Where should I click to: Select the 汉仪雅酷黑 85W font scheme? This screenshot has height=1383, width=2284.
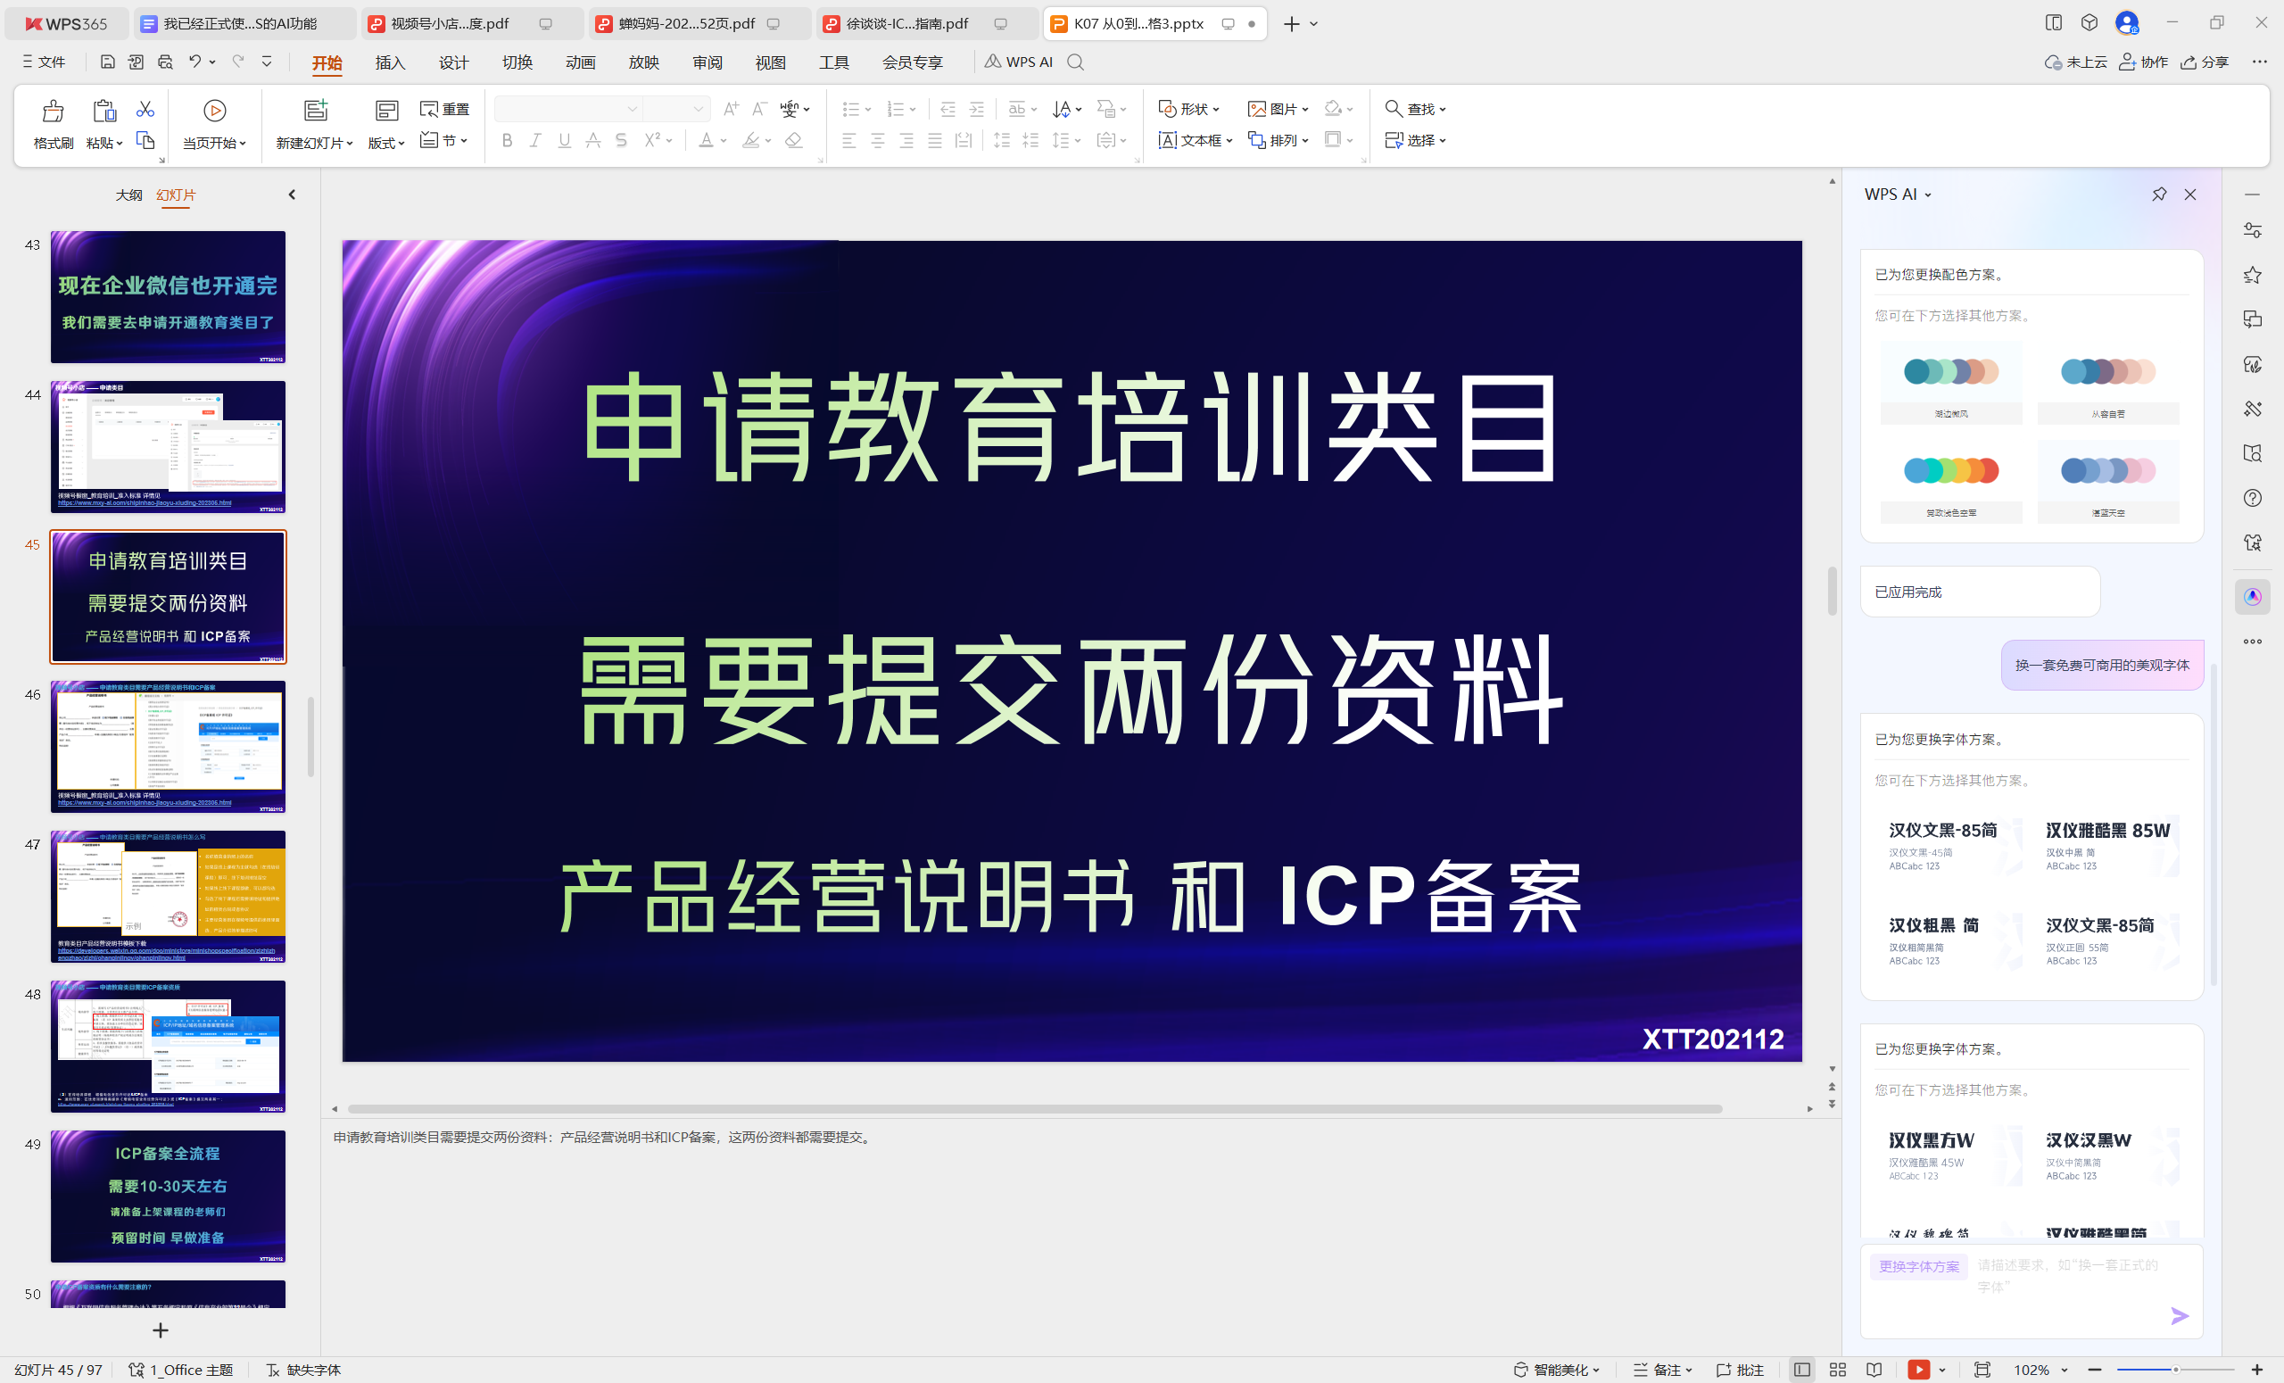click(2107, 845)
